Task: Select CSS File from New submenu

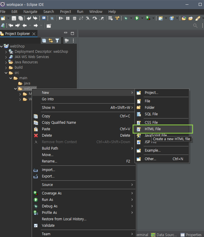Action: coord(162,122)
